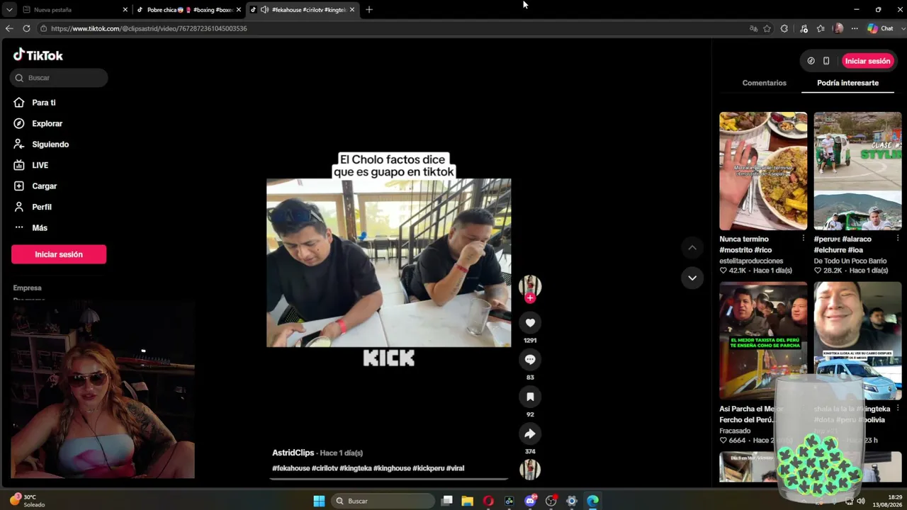Like the video with the heart icon

pos(530,323)
